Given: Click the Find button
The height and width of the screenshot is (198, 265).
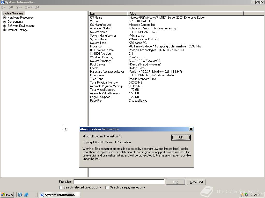Looking at the screenshot, I should coord(175,182).
